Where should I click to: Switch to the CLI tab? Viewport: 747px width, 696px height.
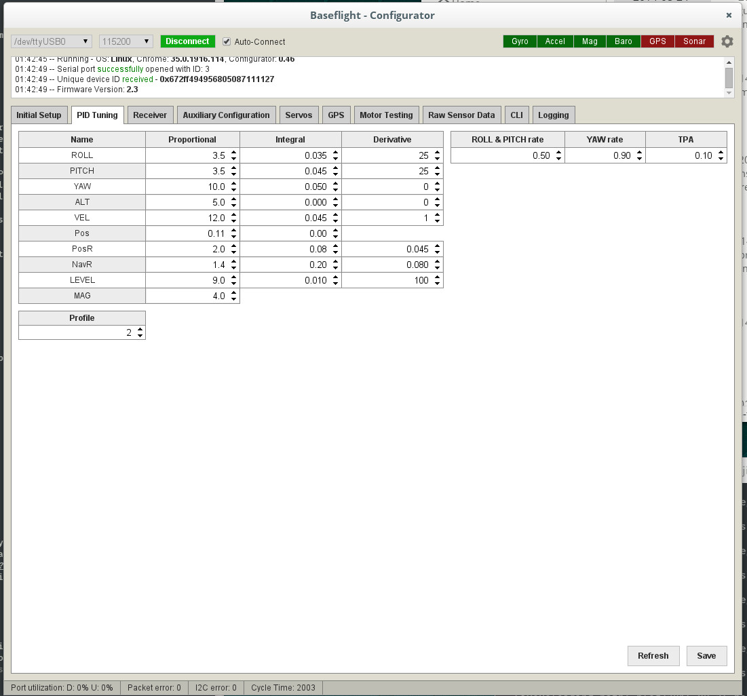point(516,115)
